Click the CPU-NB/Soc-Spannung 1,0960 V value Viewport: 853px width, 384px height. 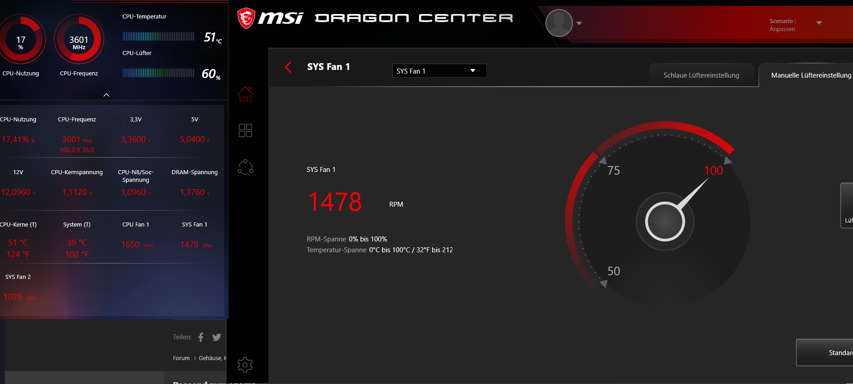click(x=136, y=192)
